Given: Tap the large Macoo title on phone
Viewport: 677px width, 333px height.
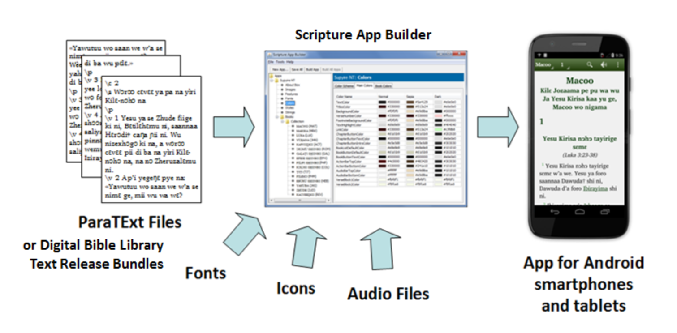Looking at the screenshot, I should pos(580,81).
